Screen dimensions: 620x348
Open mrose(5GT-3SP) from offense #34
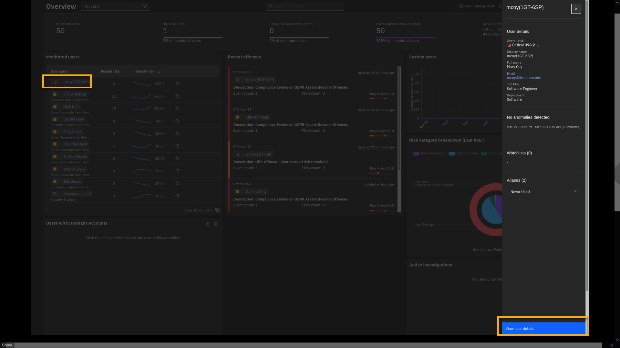(x=260, y=80)
